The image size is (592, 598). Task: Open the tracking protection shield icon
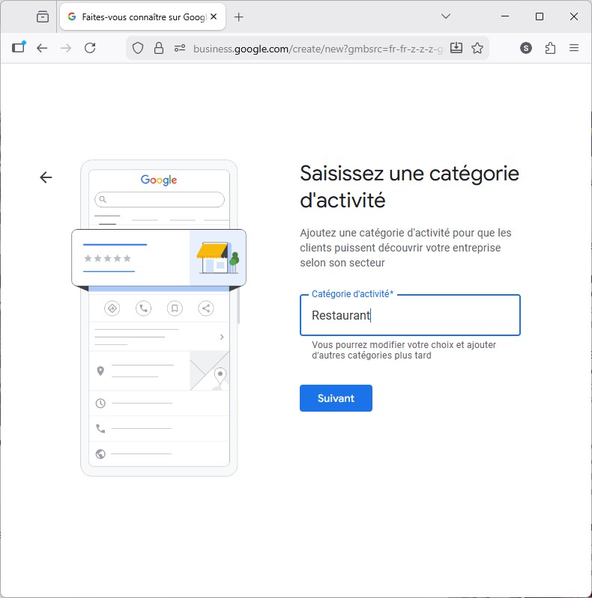pyautogui.click(x=138, y=48)
